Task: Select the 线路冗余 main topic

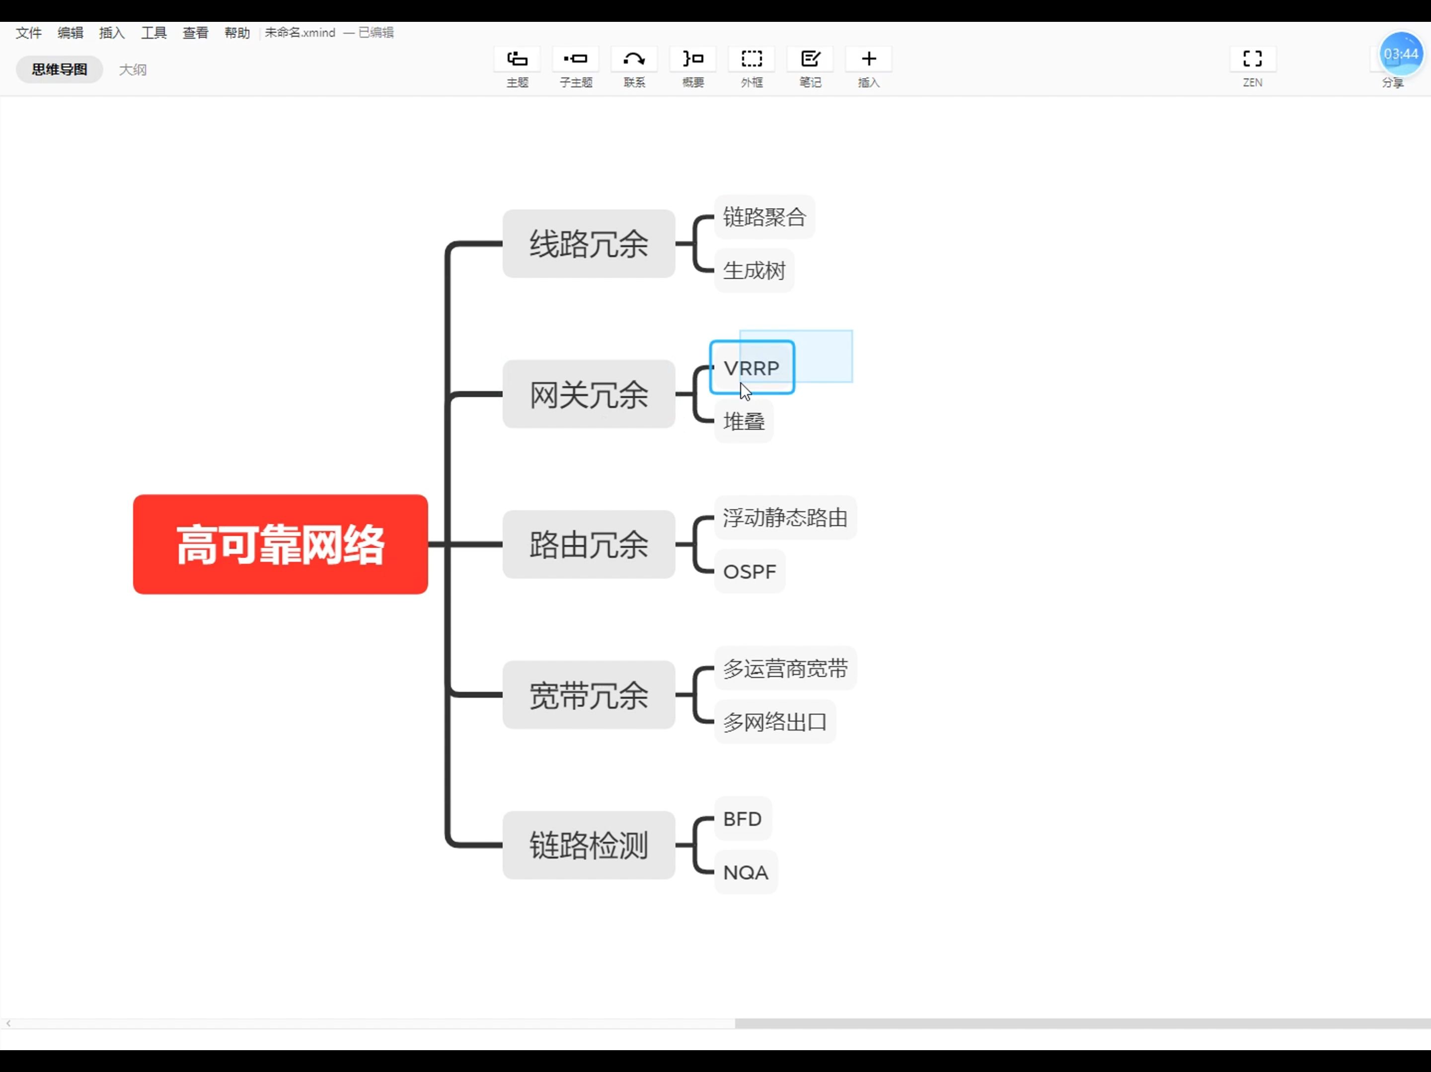Action: coord(589,244)
